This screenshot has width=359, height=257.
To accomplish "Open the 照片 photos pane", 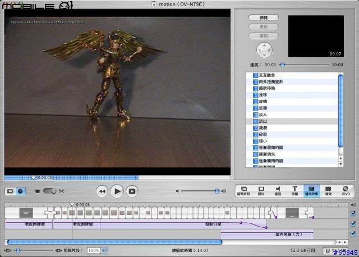I will [261, 191].
